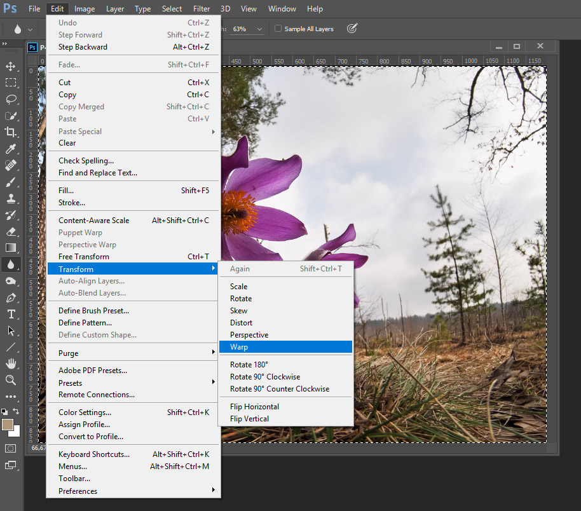Choose the Eyedropper tool
Viewport: 581px width, 511px height.
(11, 149)
